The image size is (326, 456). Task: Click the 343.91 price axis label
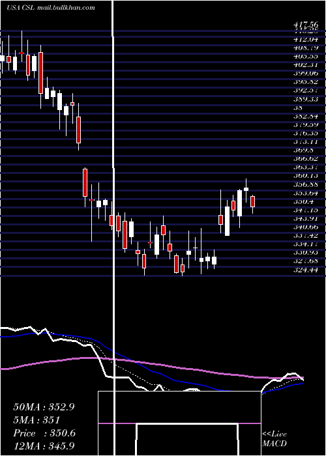(305, 220)
